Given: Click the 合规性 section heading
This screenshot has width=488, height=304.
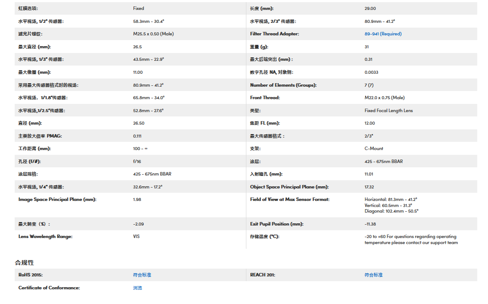Looking at the screenshot, I should click(x=24, y=263).
